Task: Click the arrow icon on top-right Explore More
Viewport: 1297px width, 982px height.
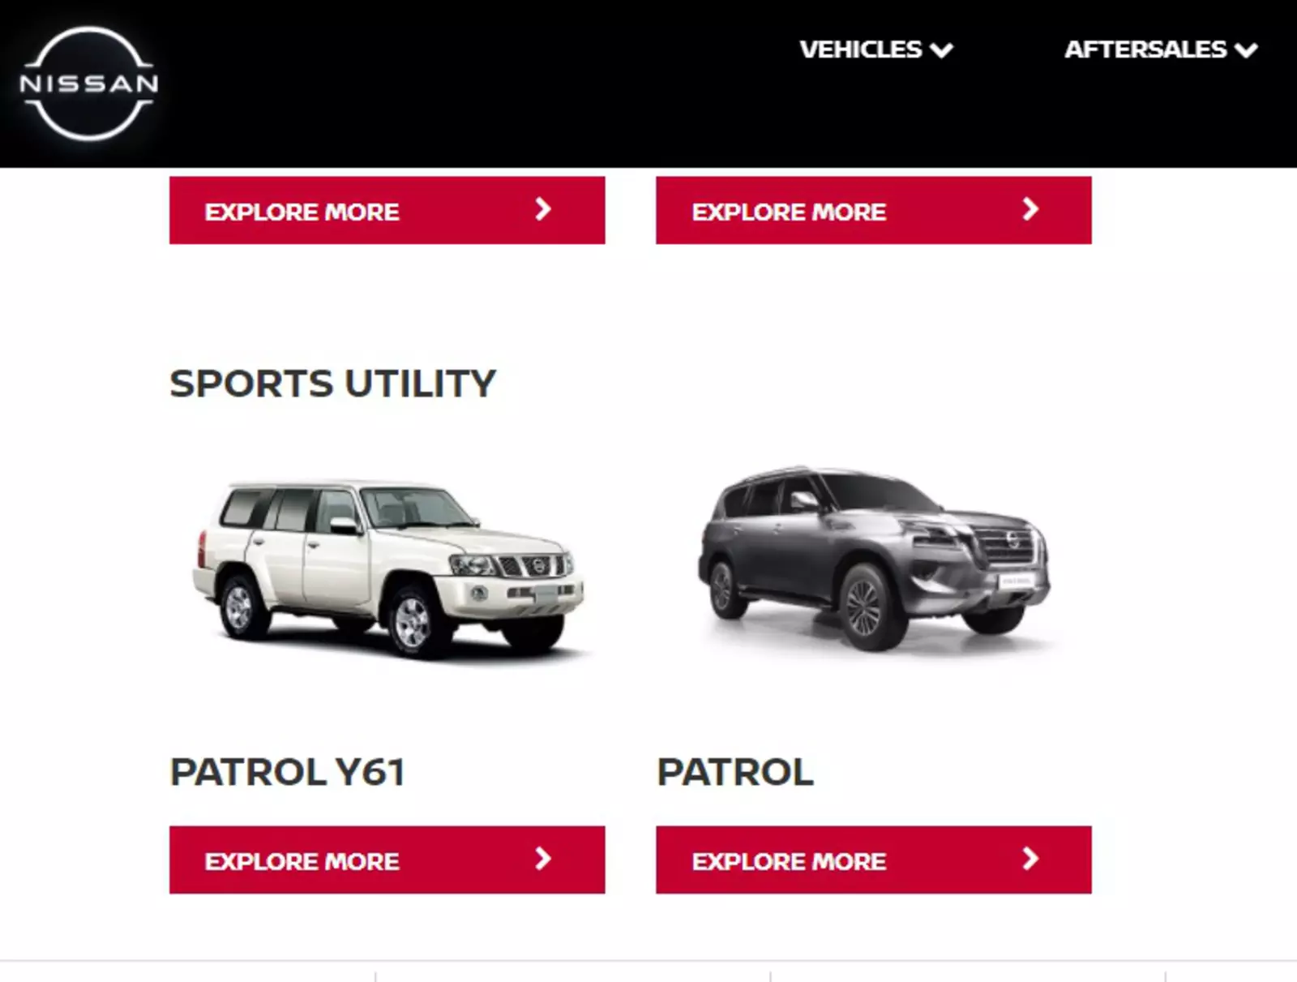Action: point(1030,209)
